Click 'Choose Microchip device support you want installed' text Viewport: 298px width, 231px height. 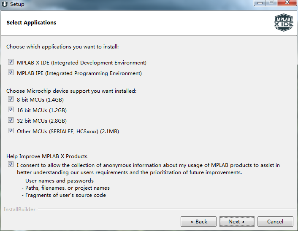[x=71, y=91]
